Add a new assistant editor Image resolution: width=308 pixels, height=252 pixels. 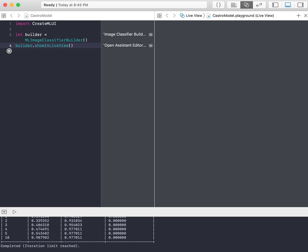(x=298, y=16)
